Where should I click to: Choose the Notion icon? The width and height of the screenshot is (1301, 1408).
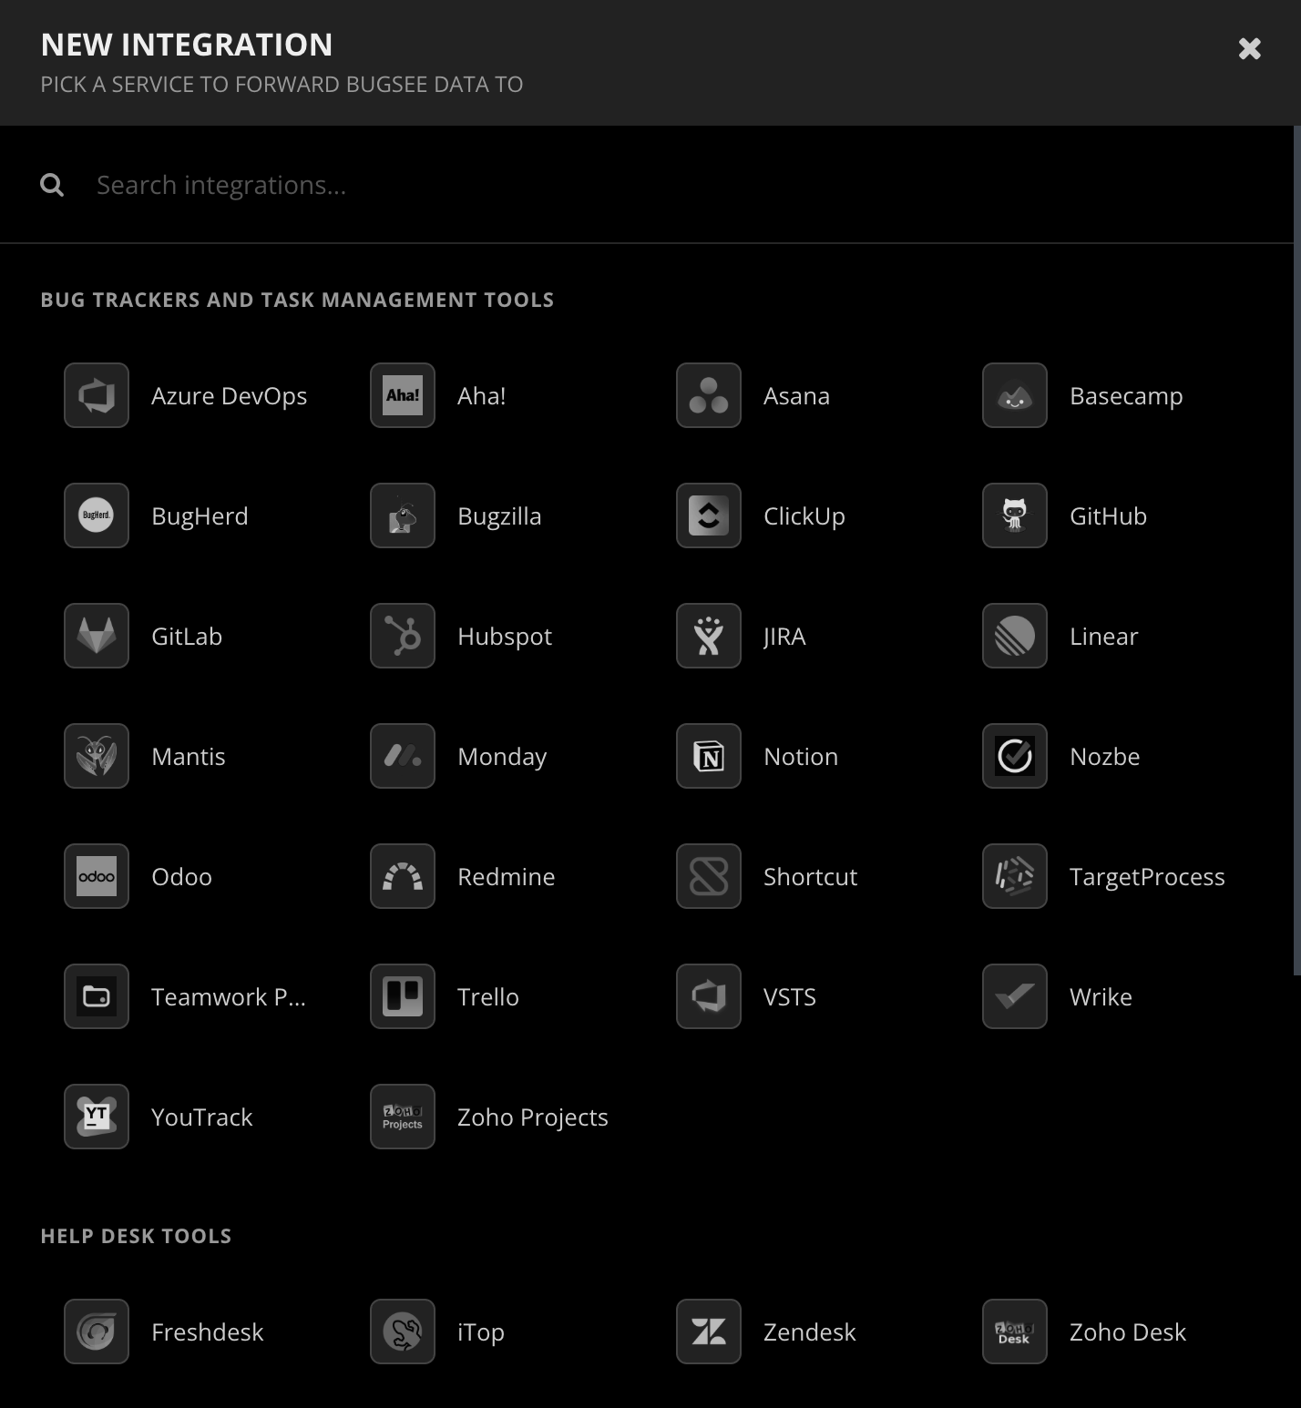[x=709, y=756]
